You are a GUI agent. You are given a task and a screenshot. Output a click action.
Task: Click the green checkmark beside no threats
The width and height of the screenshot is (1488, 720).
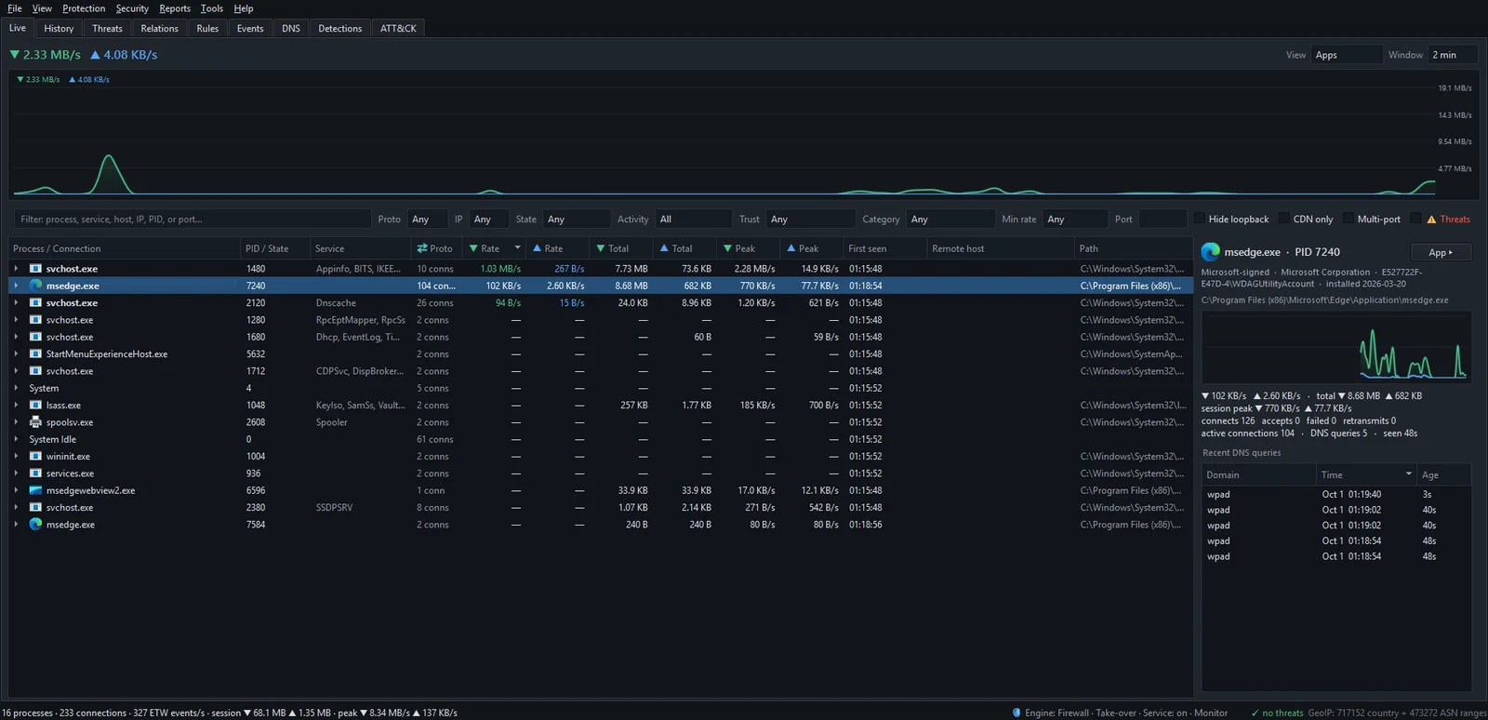tap(1255, 713)
